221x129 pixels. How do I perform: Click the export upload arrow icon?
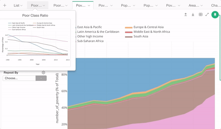[186, 14]
